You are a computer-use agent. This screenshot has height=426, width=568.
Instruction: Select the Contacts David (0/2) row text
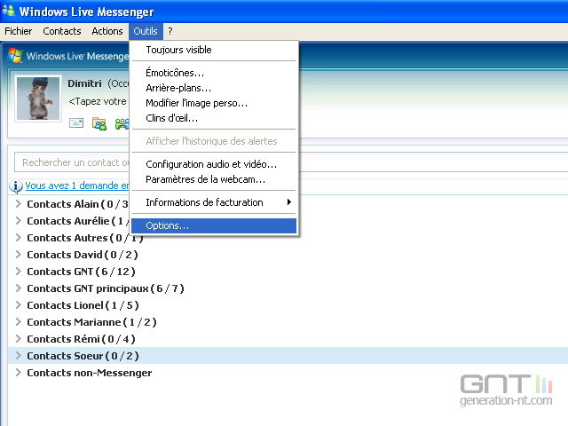pyautogui.click(x=83, y=255)
